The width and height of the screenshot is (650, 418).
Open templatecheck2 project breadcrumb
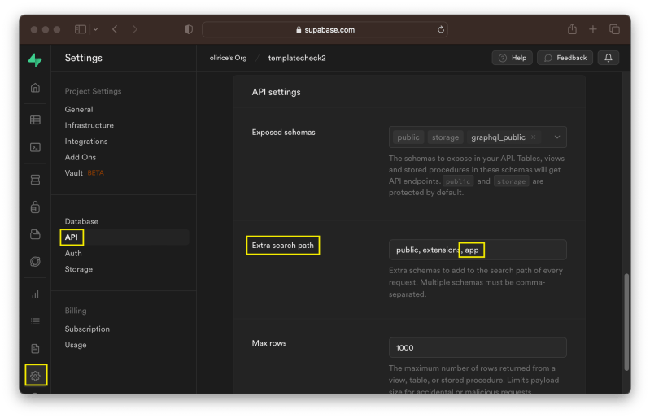(297, 58)
